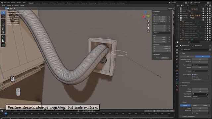Switch curve shape to 2D
Viewport: 212px width, 119px height.
coord(188,57)
